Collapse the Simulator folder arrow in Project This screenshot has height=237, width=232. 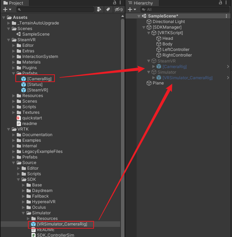coord(23,213)
